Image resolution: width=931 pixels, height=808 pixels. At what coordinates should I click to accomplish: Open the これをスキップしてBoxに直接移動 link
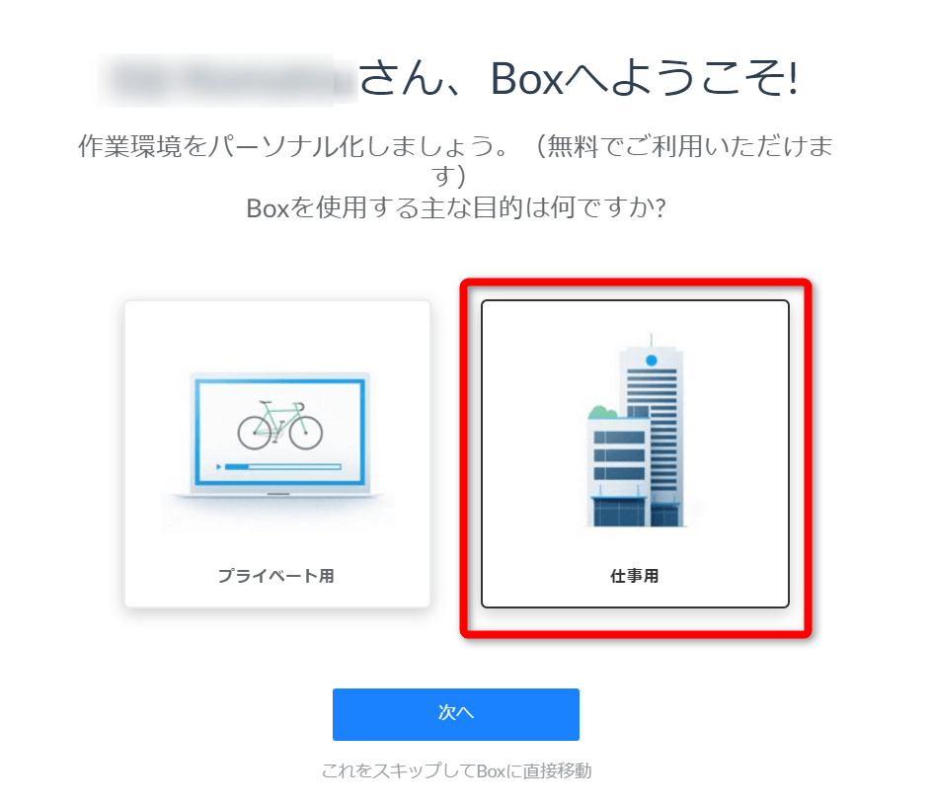pyautogui.click(x=456, y=770)
